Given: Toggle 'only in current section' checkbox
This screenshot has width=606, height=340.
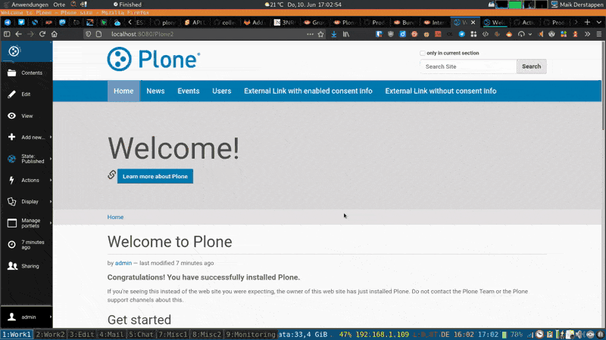Looking at the screenshot, I should pyautogui.click(x=423, y=53).
